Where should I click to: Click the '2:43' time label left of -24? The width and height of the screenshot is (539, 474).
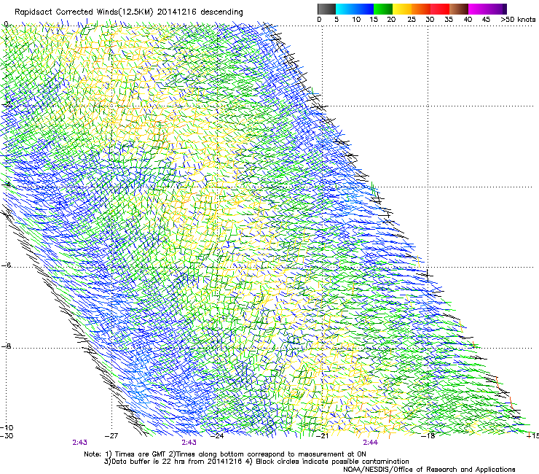[x=189, y=443]
